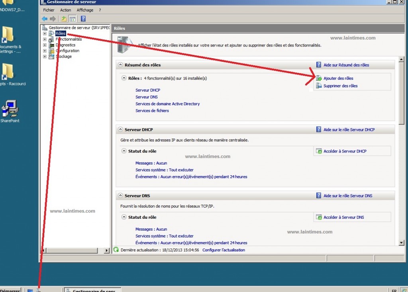Click the Forward arrow toolbar icon
The height and width of the screenshot is (292, 408).
tap(53, 19)
